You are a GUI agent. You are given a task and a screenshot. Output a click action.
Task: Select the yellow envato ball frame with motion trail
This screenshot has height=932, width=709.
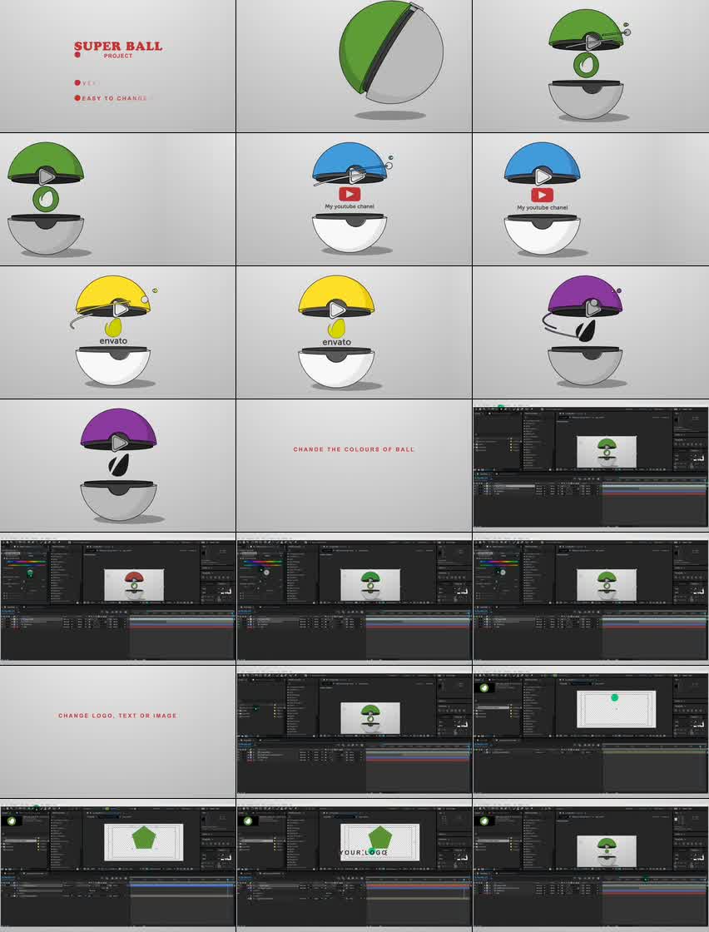117,332
